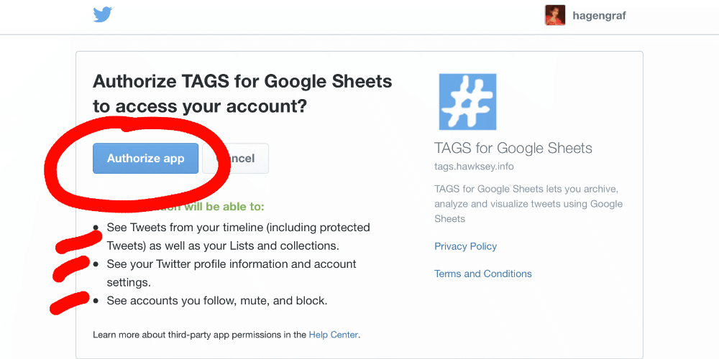Image resolution: width=719 pixels, height=359 pixels.
Task: Click the tags.hawksey.info website address
Action: (474, 167)
